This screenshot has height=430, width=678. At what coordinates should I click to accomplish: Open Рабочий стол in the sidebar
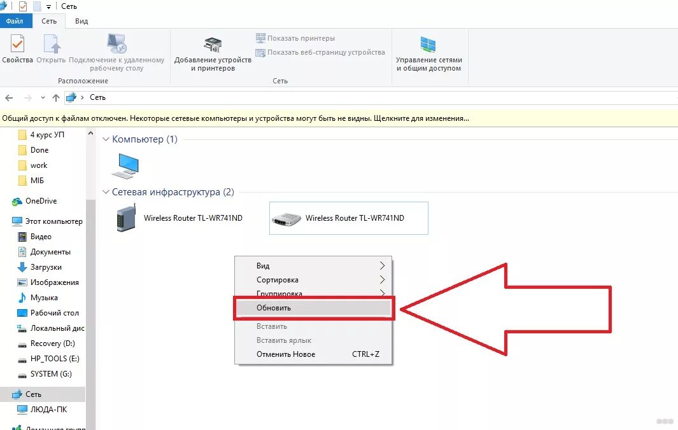(49, 313)
